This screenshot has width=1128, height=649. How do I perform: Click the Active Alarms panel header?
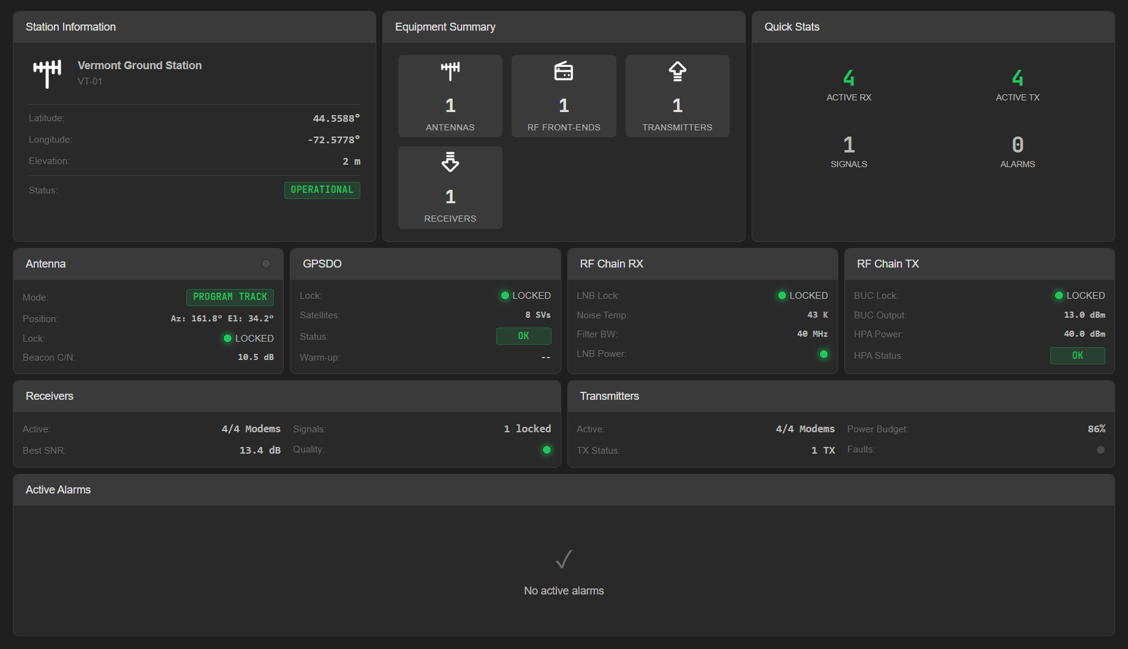point(563,490)
